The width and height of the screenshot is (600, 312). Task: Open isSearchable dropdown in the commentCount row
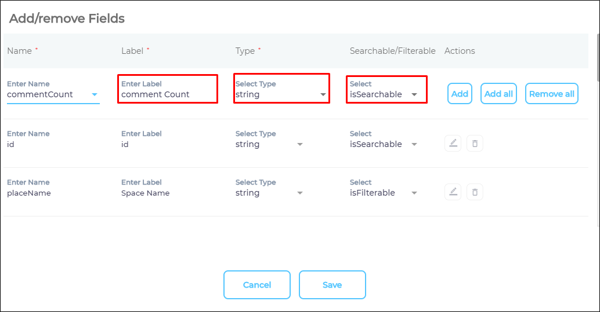click(x=414, y=94)
